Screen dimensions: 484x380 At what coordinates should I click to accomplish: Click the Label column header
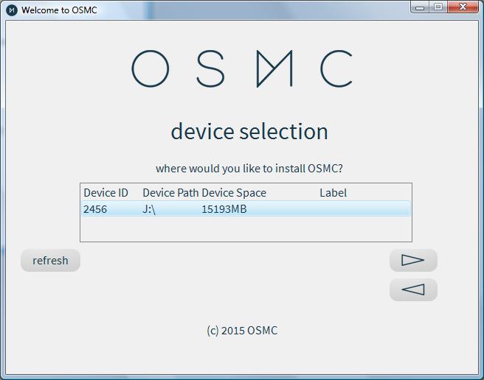coord(333,193)
